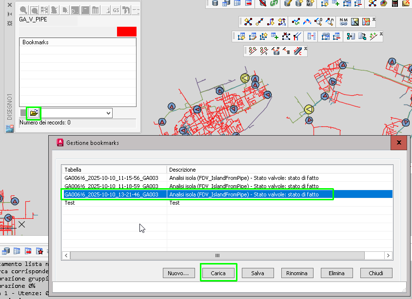Image resolution: width=412 pixels, height=299 pixels.
Task: Open the bookmark folder icon in the palette
Action: click(x=34, y=113)
